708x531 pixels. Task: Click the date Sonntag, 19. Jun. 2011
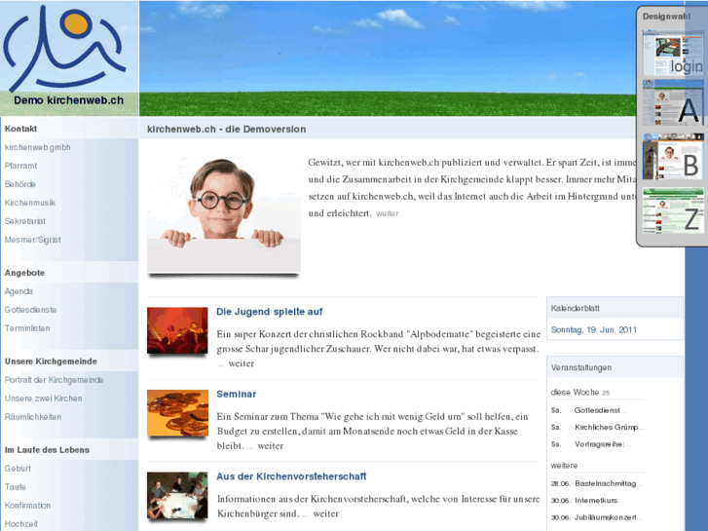tap(594, 330)
